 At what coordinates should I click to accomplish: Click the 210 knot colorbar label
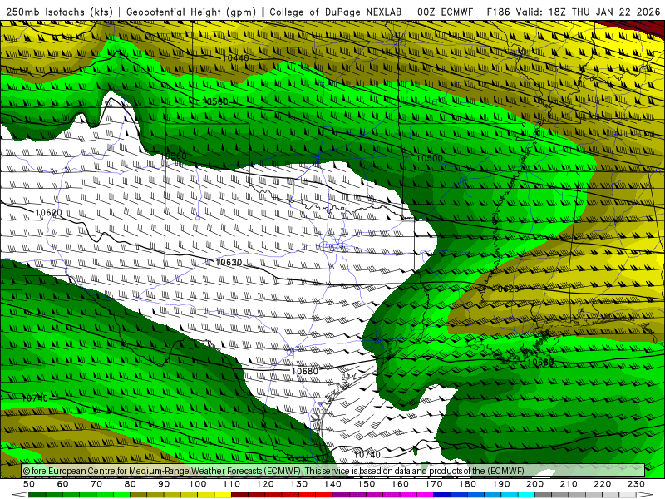569,484
